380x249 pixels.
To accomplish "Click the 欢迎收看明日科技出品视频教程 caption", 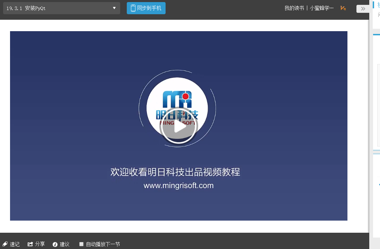I will pyautogui.click(x=175, y=172).
